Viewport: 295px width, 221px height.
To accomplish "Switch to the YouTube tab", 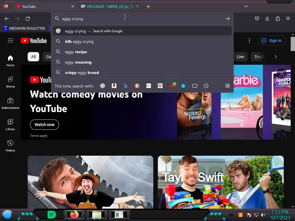I will (45, 7).
